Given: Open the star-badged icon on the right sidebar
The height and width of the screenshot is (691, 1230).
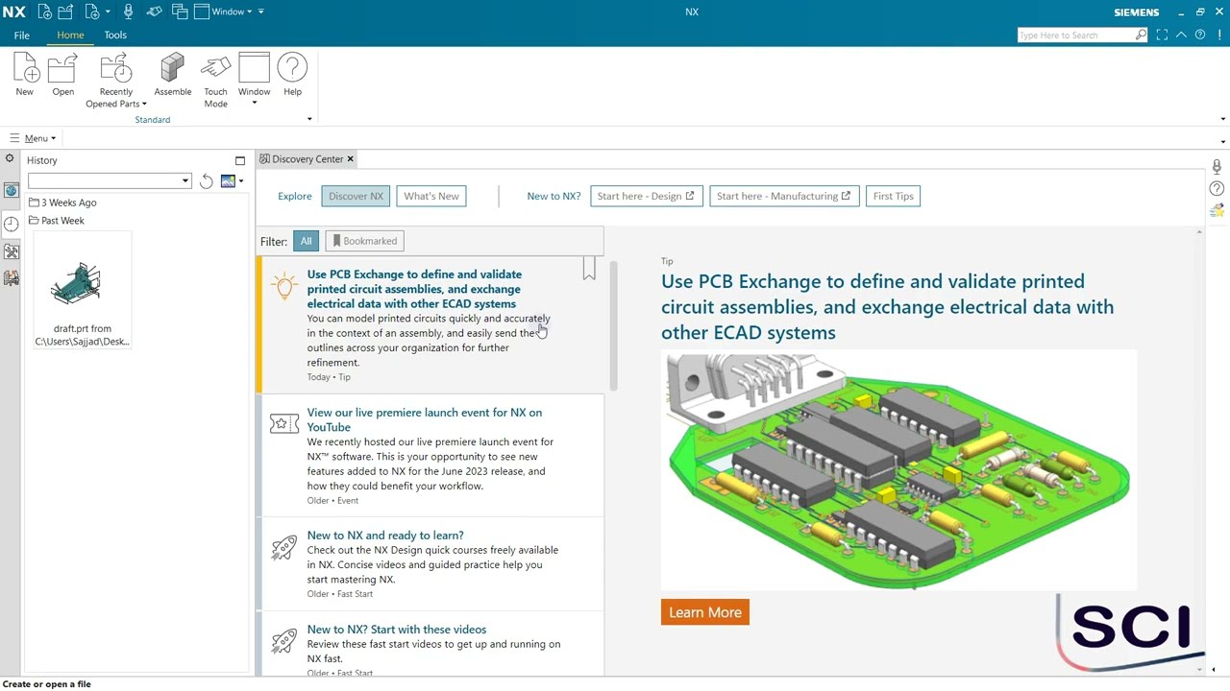Looking at the screenshot, I should point(1217,210).
